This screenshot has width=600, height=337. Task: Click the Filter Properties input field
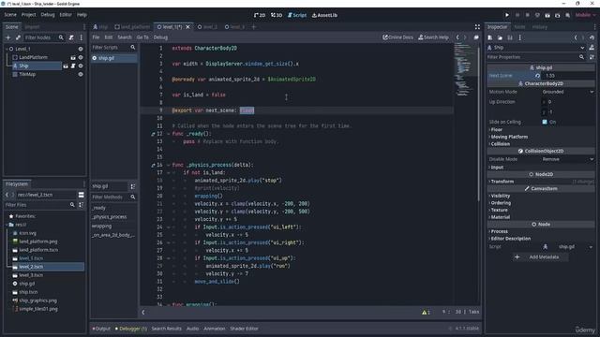535,57
